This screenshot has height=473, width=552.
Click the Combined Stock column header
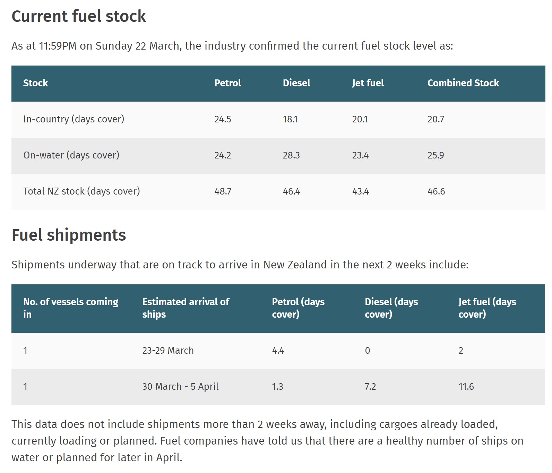[463, 83]
